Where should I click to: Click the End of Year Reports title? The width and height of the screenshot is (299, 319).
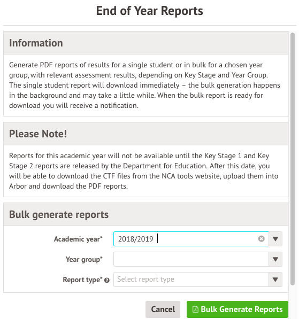click(150, 11)
